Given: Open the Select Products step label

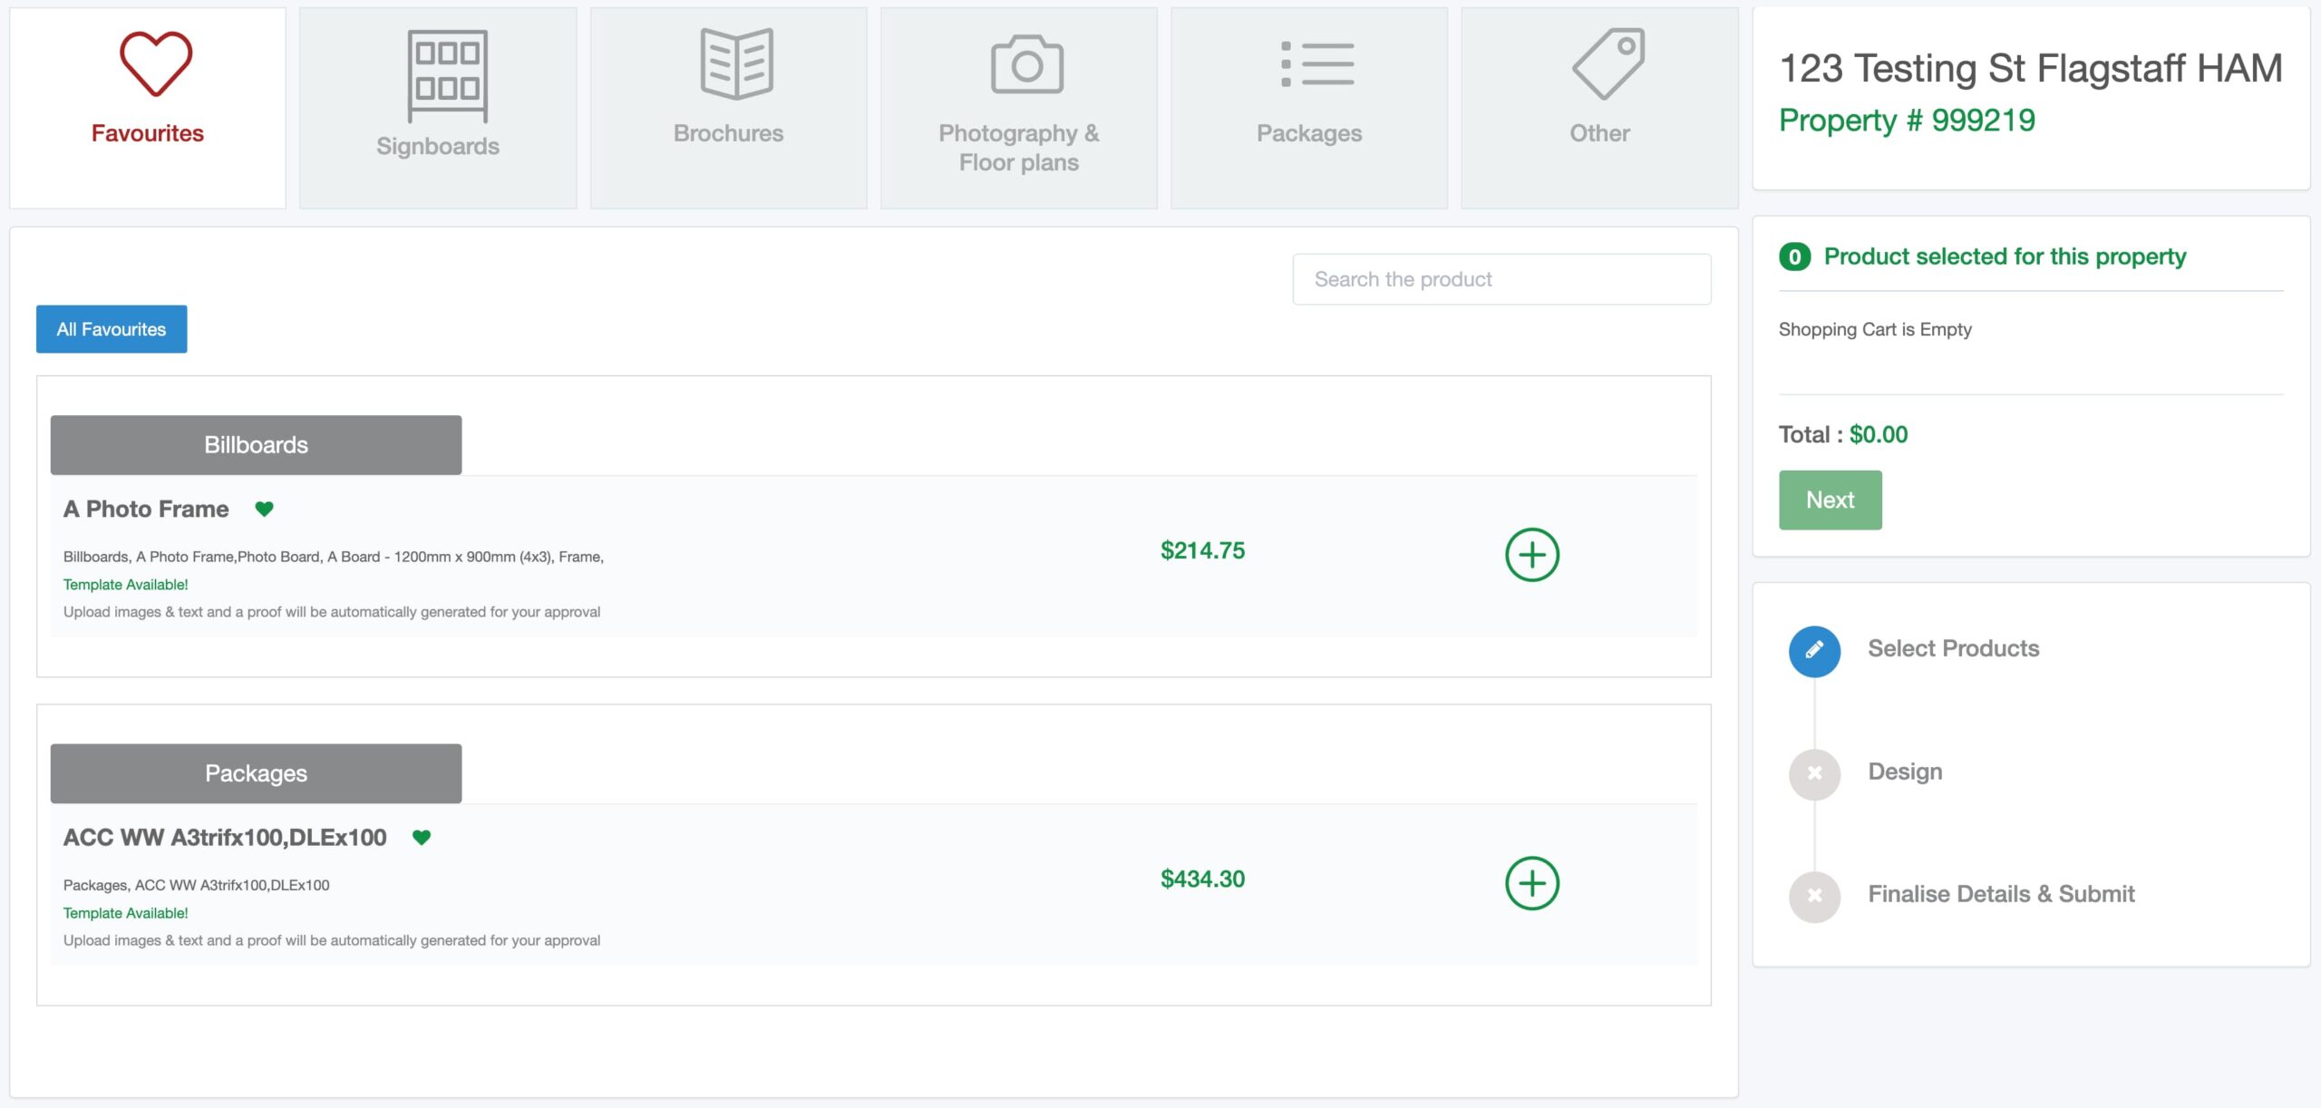Looking at the screenshot, I should pyautogui.click(x=1953, y=648).
